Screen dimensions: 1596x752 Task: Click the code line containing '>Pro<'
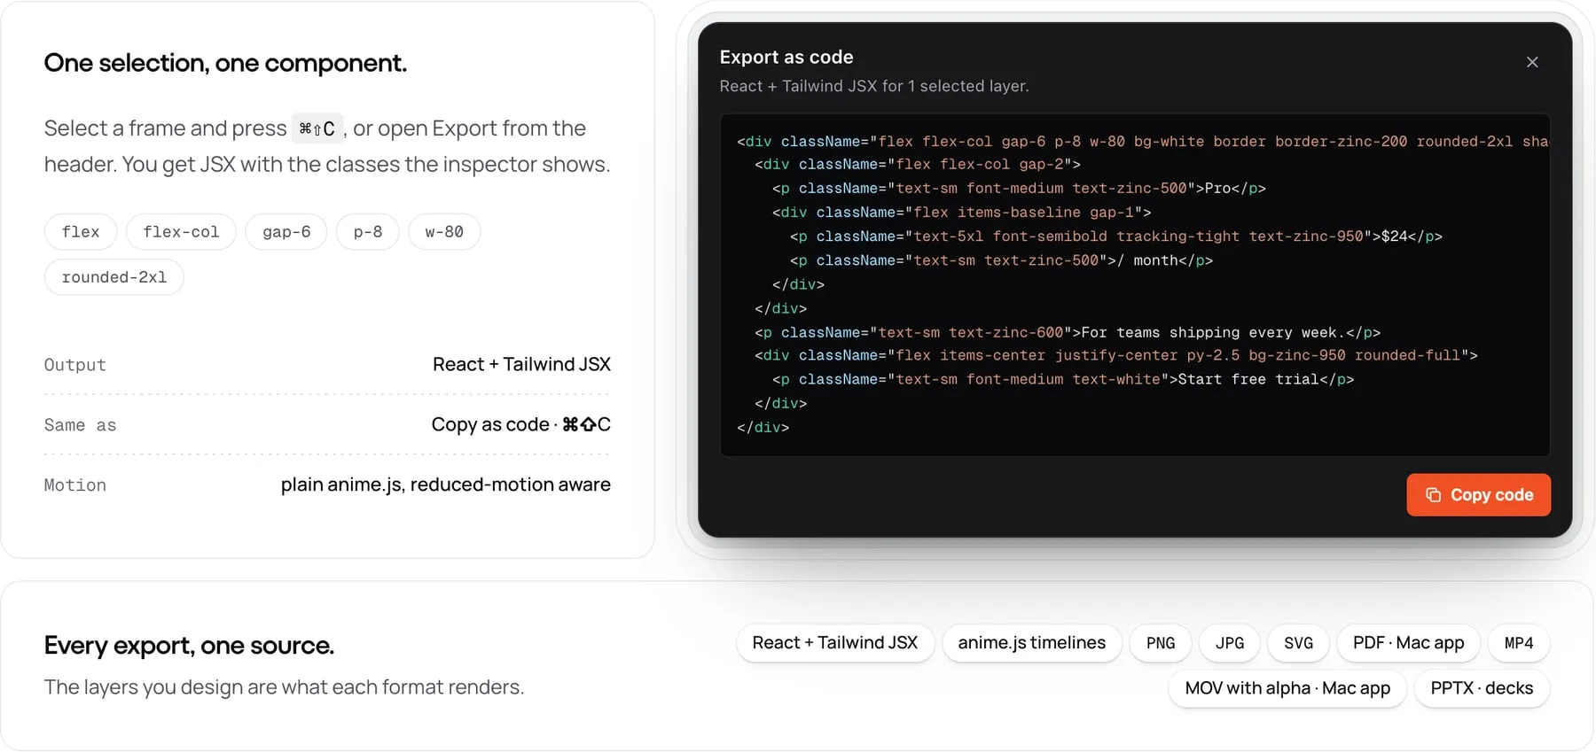(1019, 189)
